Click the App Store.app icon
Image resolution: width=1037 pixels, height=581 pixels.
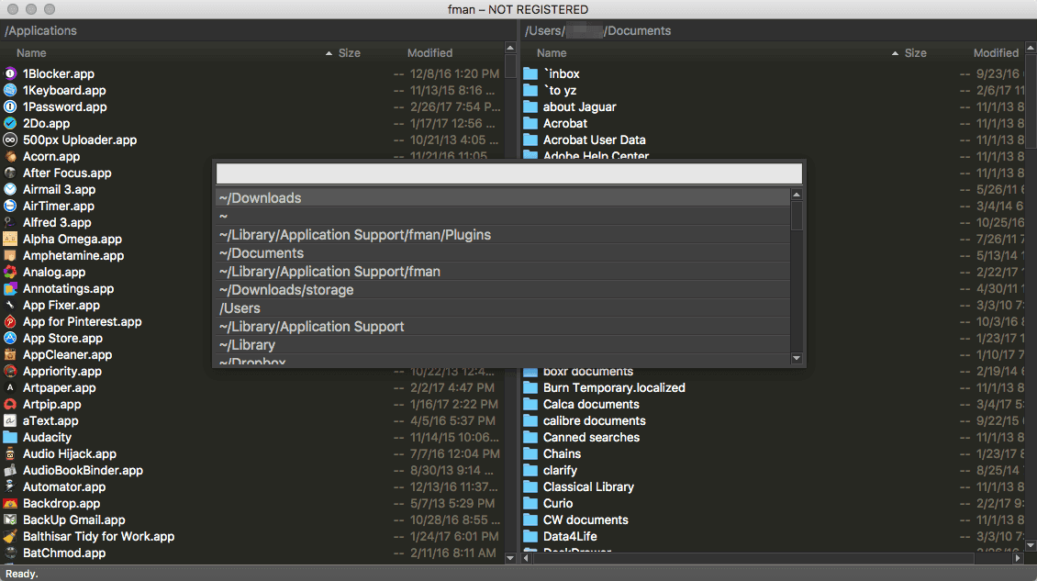click(x=10, y=338)
